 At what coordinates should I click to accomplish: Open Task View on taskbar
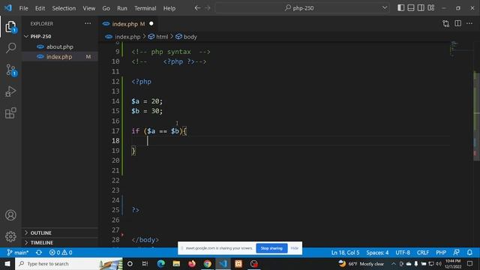(145, 263)
